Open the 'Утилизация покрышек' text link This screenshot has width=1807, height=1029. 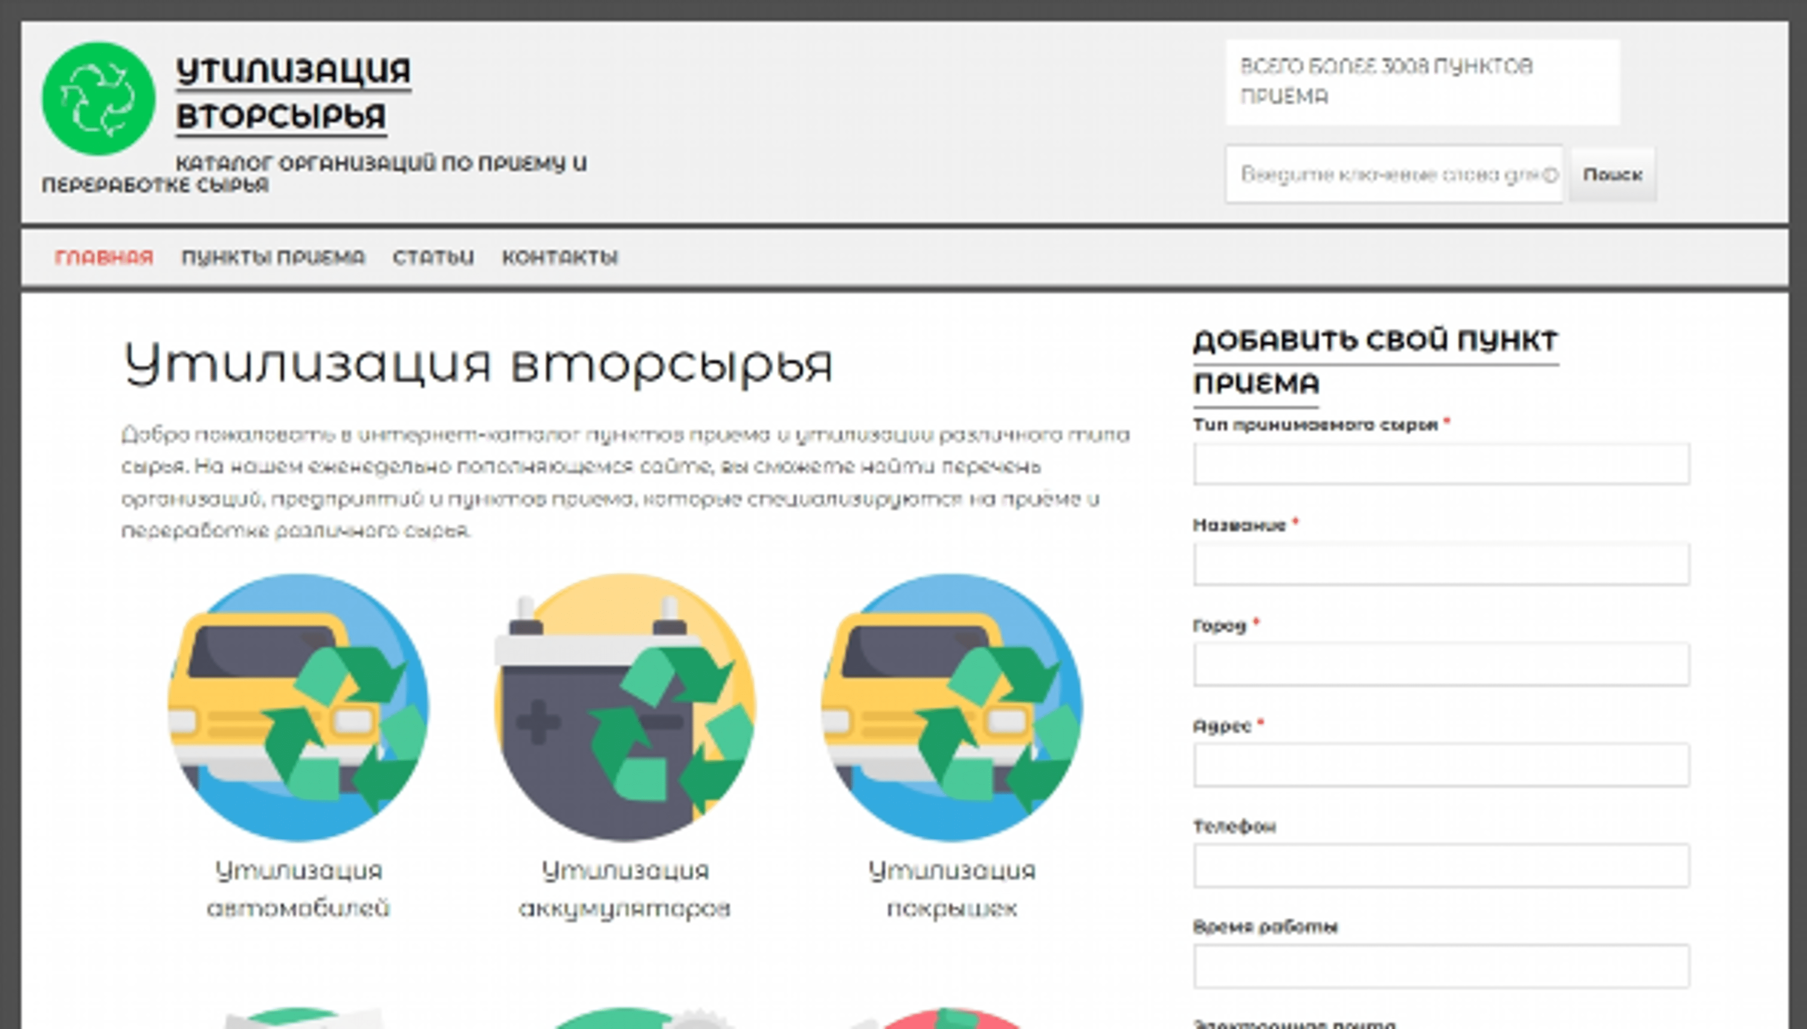click(951, 889)
